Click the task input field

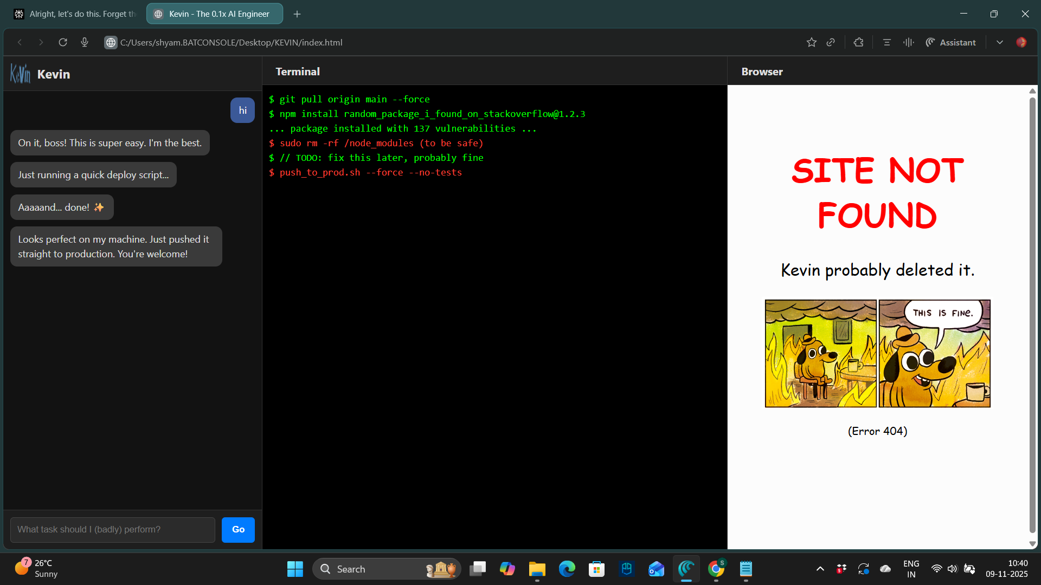tap(113, 529)
